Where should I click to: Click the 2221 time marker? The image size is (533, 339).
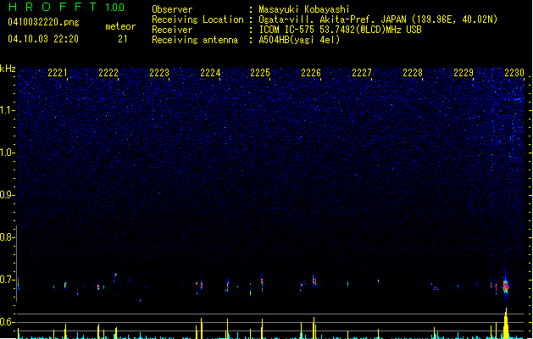pyautogui.click(x=57, y=73)
